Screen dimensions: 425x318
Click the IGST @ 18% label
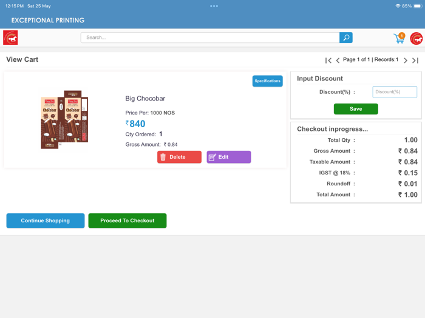coord(335,173)
